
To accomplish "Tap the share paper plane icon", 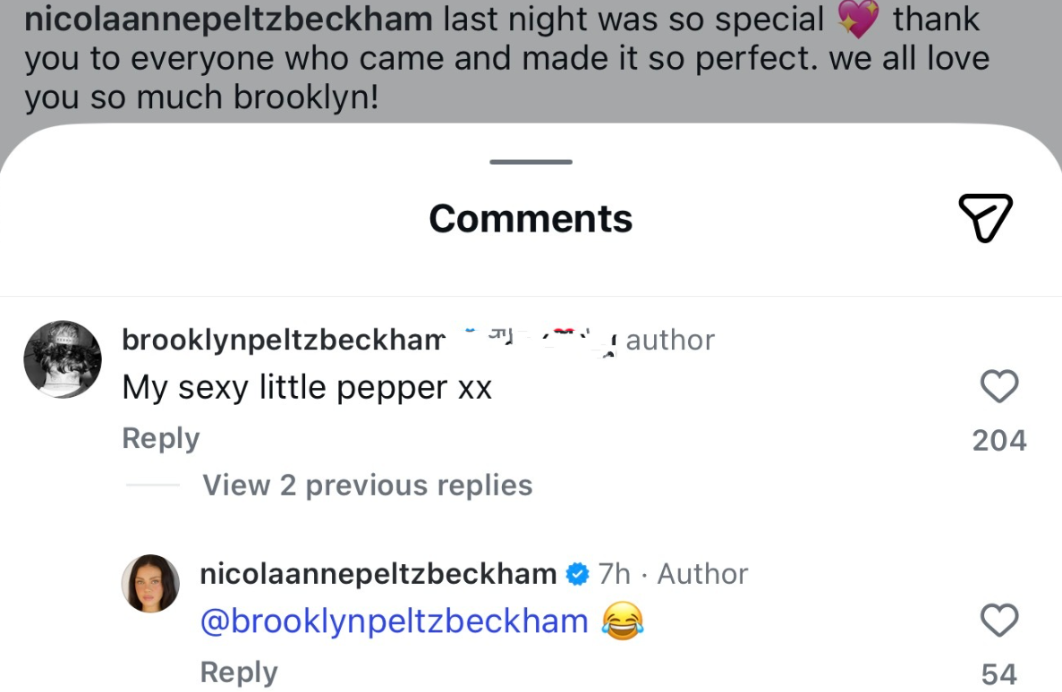I will [985, 217].
